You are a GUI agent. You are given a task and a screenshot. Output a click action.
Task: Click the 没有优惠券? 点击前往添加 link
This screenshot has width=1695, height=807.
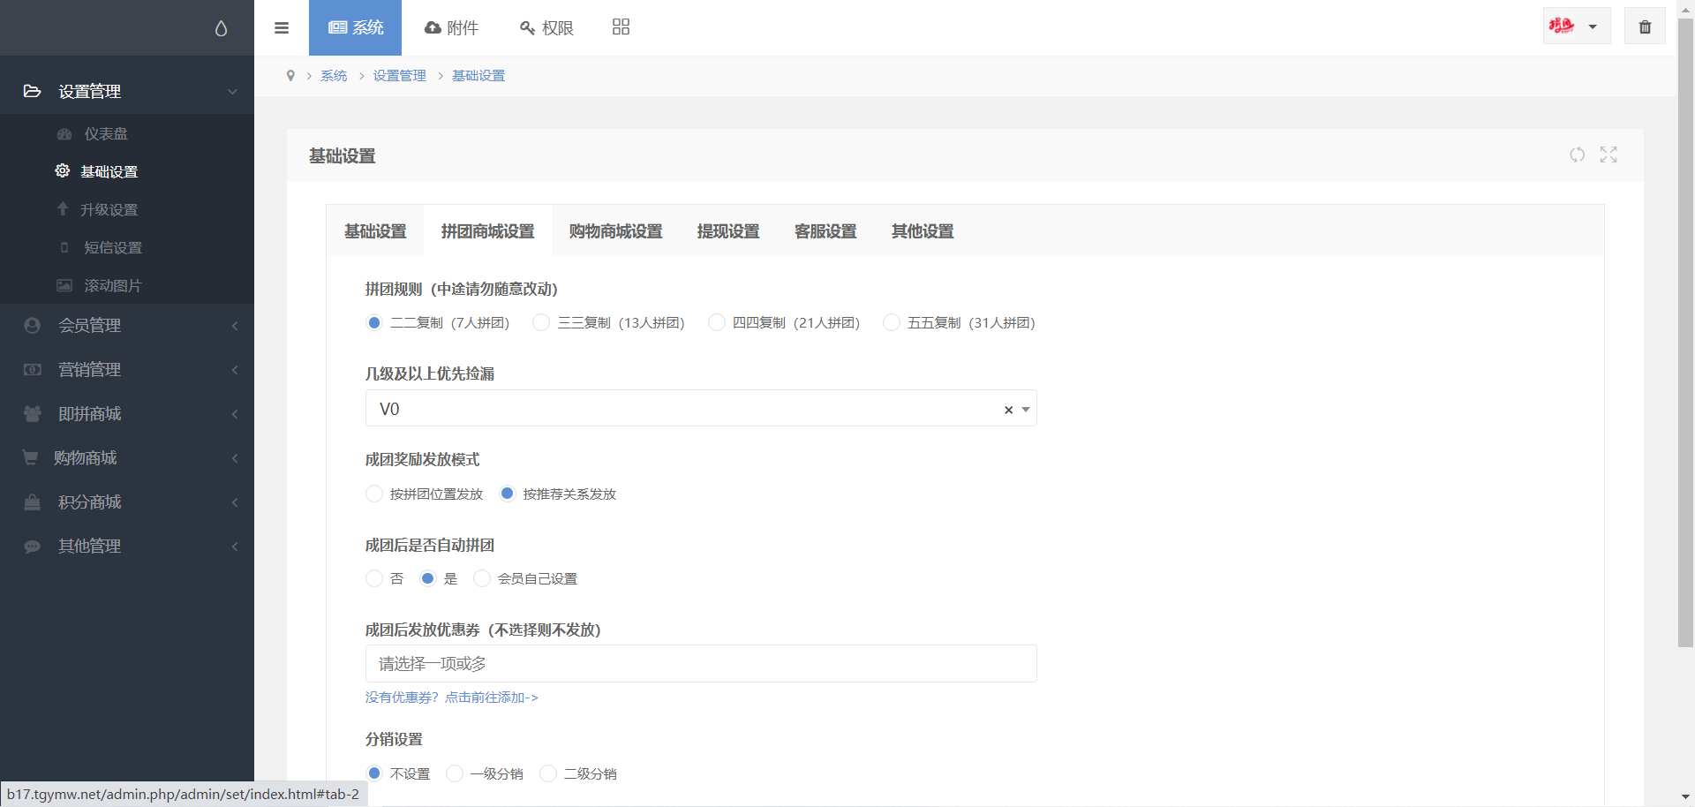451,698
